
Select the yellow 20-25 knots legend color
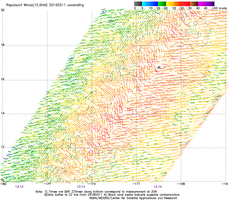[170, 4]
